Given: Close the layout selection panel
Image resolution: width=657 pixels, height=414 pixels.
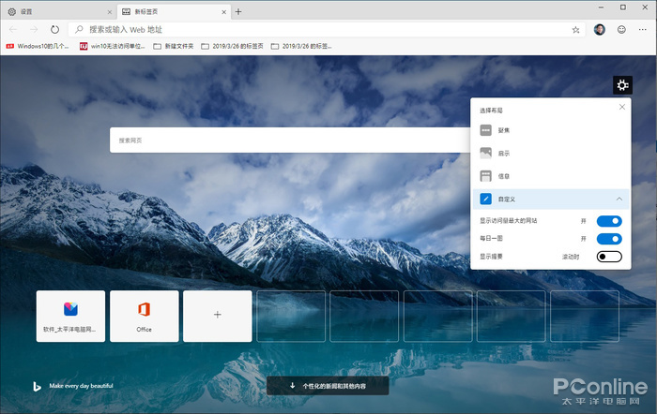Looking at the screenshot, I should click(x=622, y=107).
